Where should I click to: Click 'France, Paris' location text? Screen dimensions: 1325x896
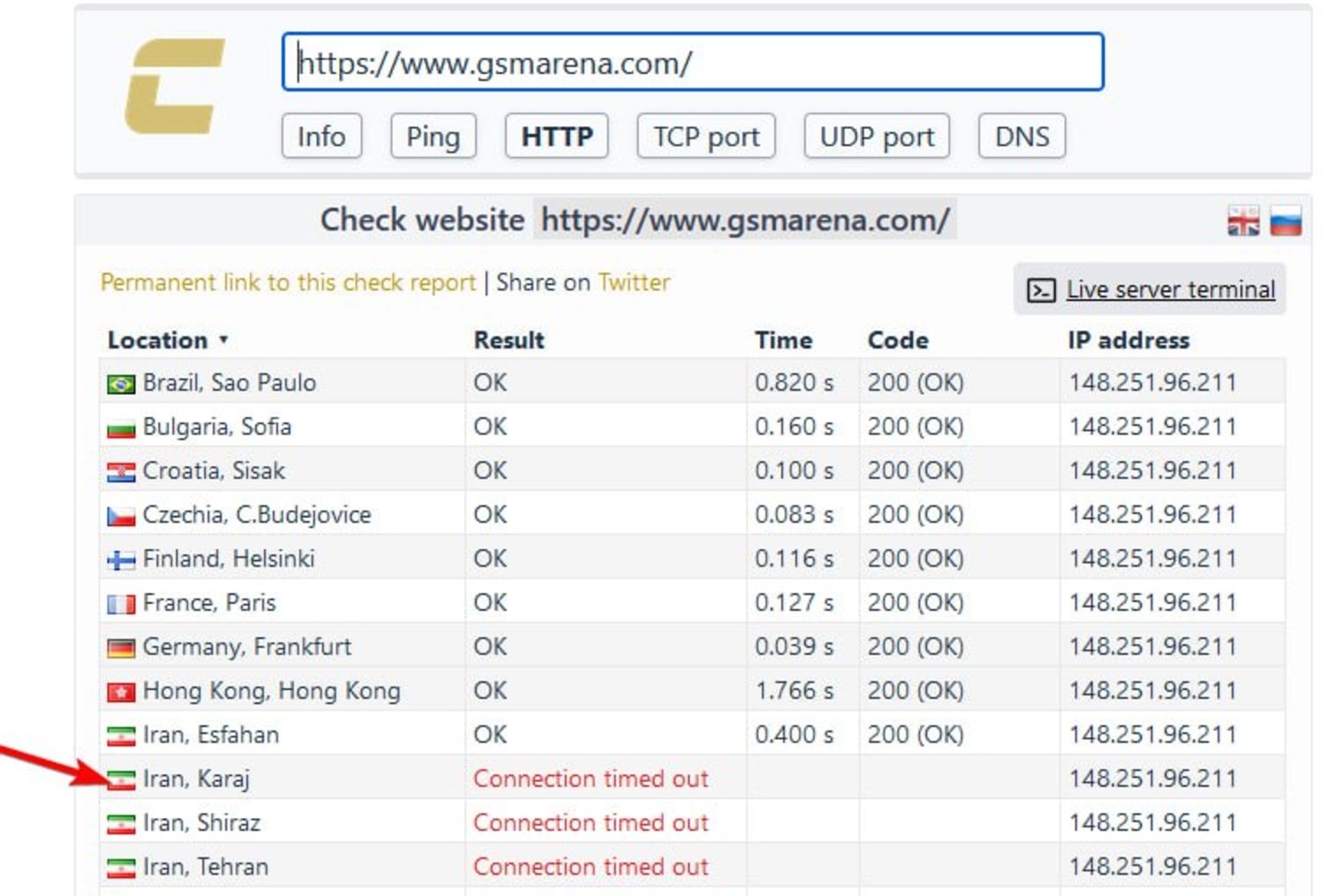[209, 603]
